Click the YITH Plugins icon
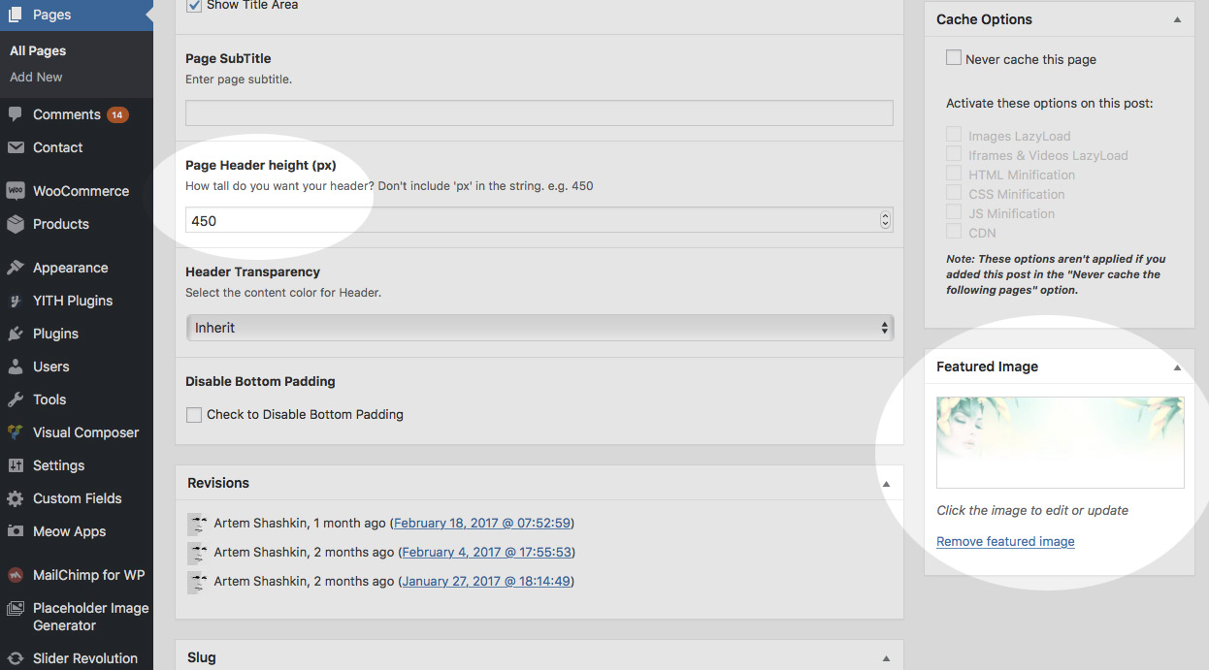 pos(15,301)
